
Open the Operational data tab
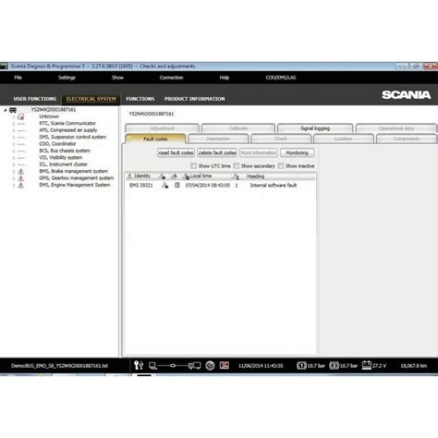(x=396, y=128)
